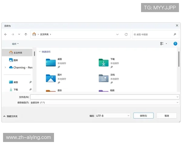Click the 保存(S) button
The image size is (182, 145).
(x=143, y=116)
